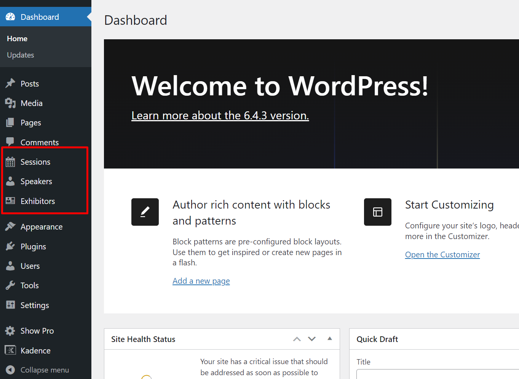Click the Dashboard page title
Screen dimensions: 519x379
point(136,20)
